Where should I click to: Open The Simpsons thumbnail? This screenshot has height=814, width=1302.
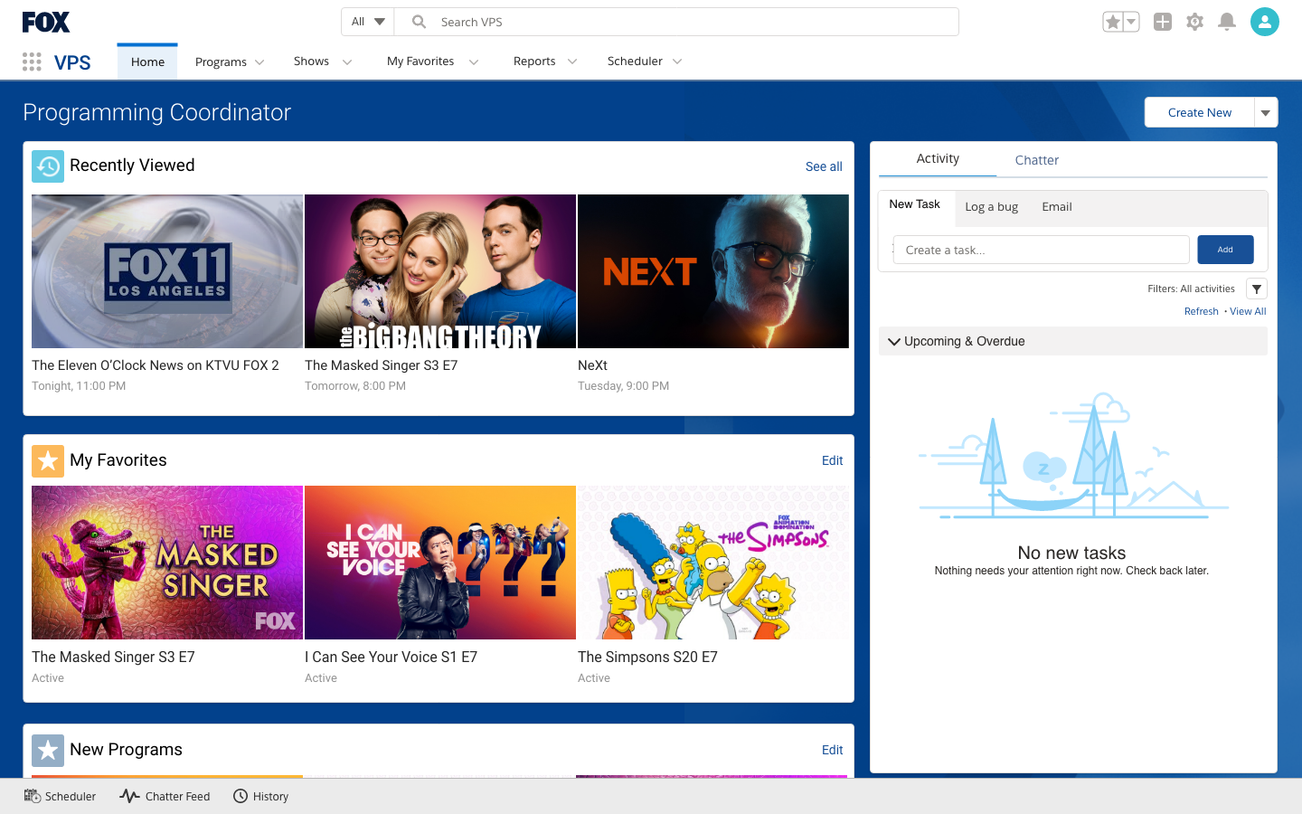pyautogui.click(x=713, y=563)
